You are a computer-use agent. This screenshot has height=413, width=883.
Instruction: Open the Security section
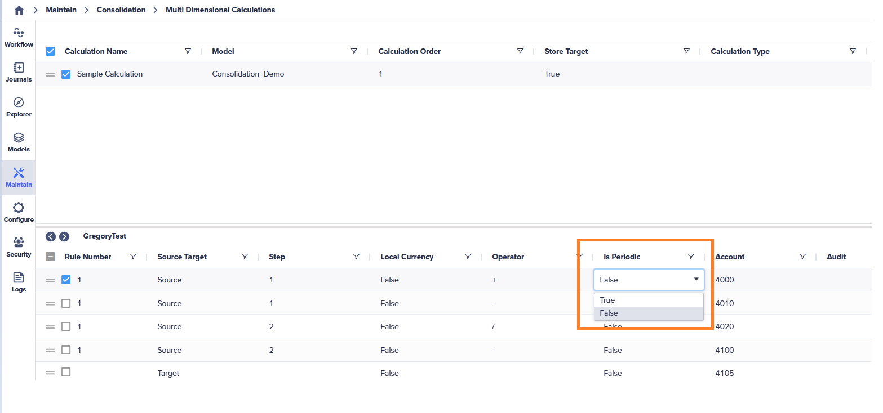(x=19, y=247)
